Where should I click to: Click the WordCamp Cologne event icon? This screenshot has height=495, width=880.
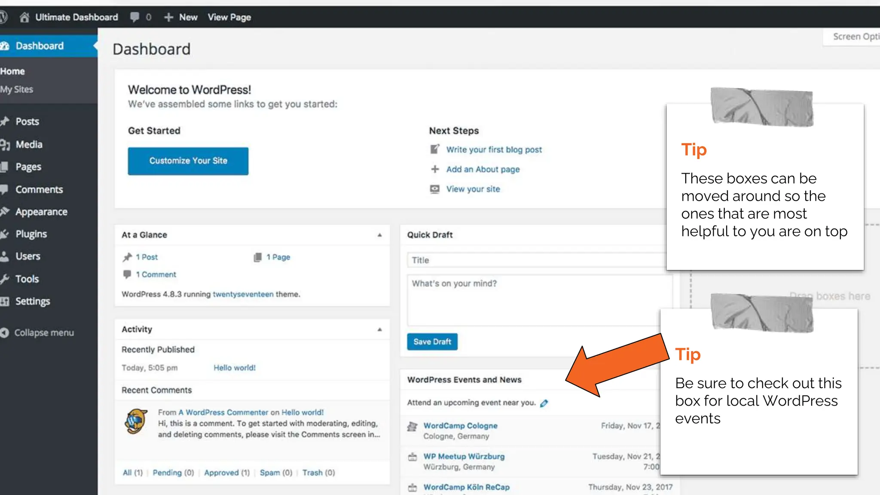(412, 426)
